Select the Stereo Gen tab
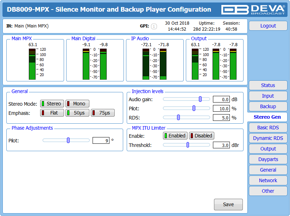 click(267, 117)
